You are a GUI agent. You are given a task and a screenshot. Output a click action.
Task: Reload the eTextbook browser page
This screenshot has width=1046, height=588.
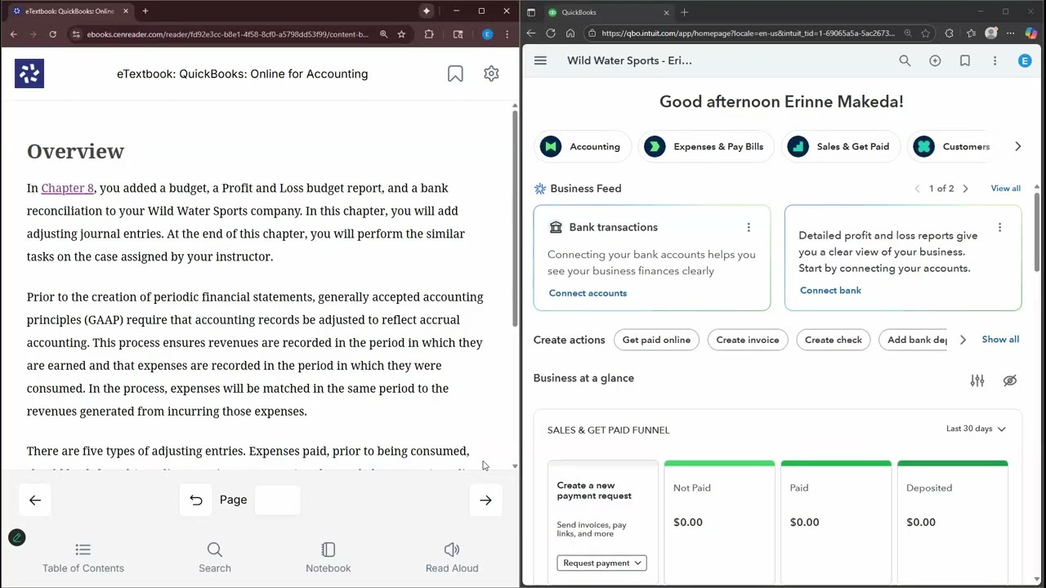53,34
